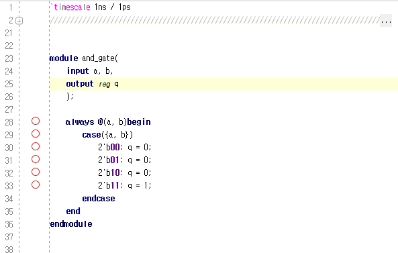Click the '1ns / 1ps' timescale value
Screen dimensions: 398x253
click(113, 7)
